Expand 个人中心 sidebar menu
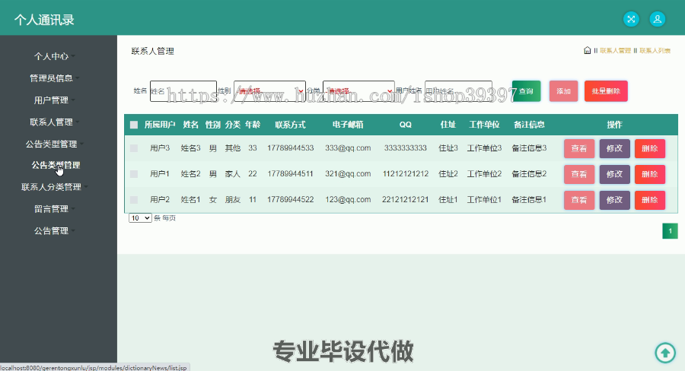685x371 pixels. (x=52, y=56)
